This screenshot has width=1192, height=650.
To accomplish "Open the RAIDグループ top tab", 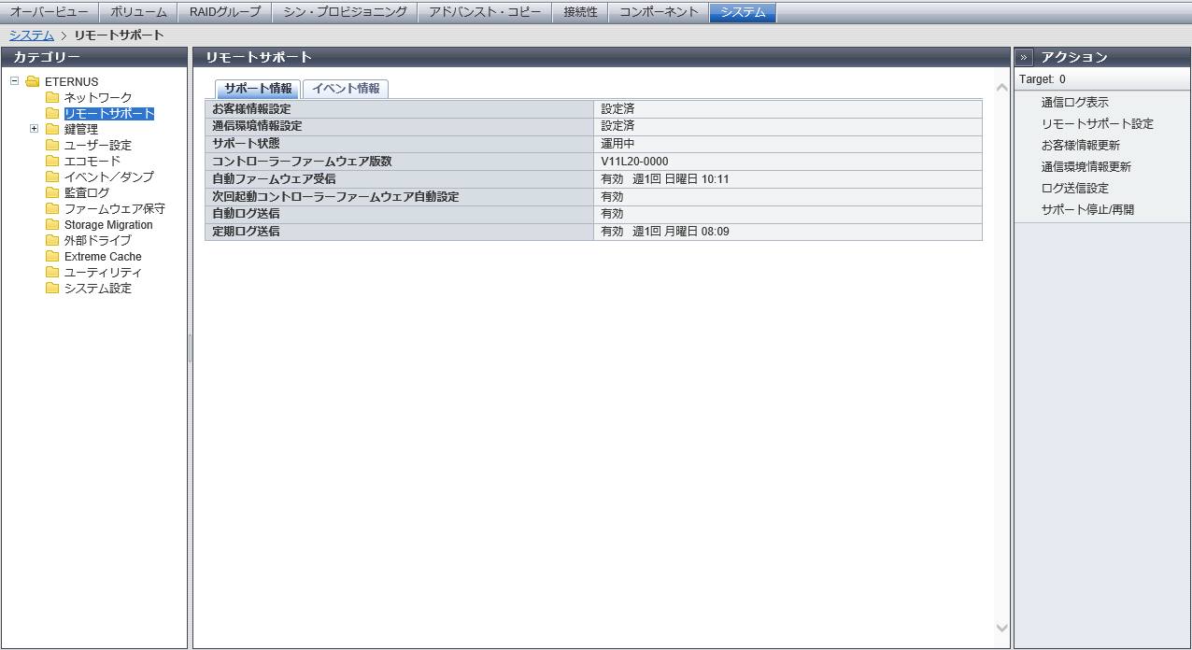I will point(225,12).
